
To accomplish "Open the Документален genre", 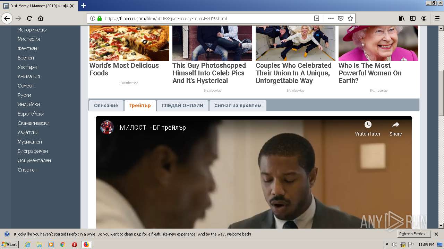I will point(34,160).
